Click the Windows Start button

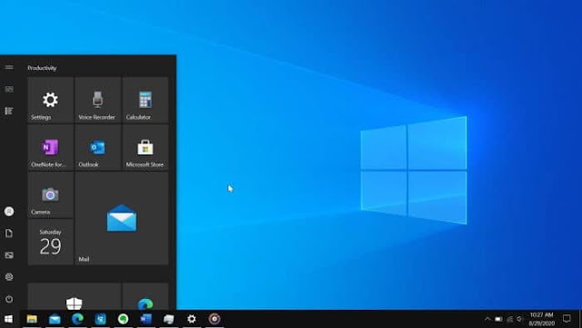pos(8,319)
